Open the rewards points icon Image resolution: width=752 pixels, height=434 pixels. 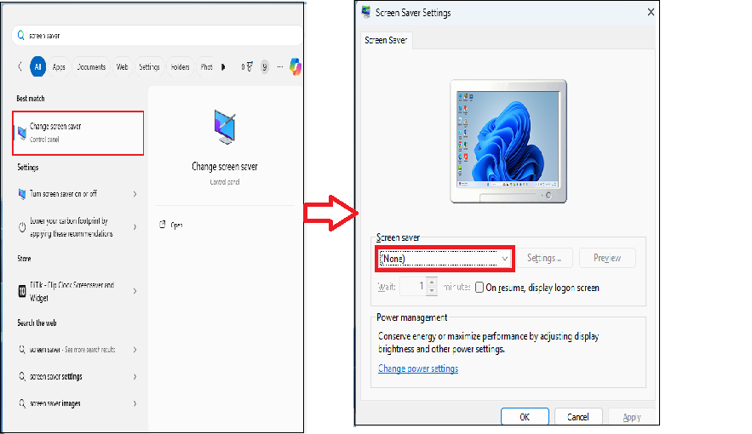247,66
